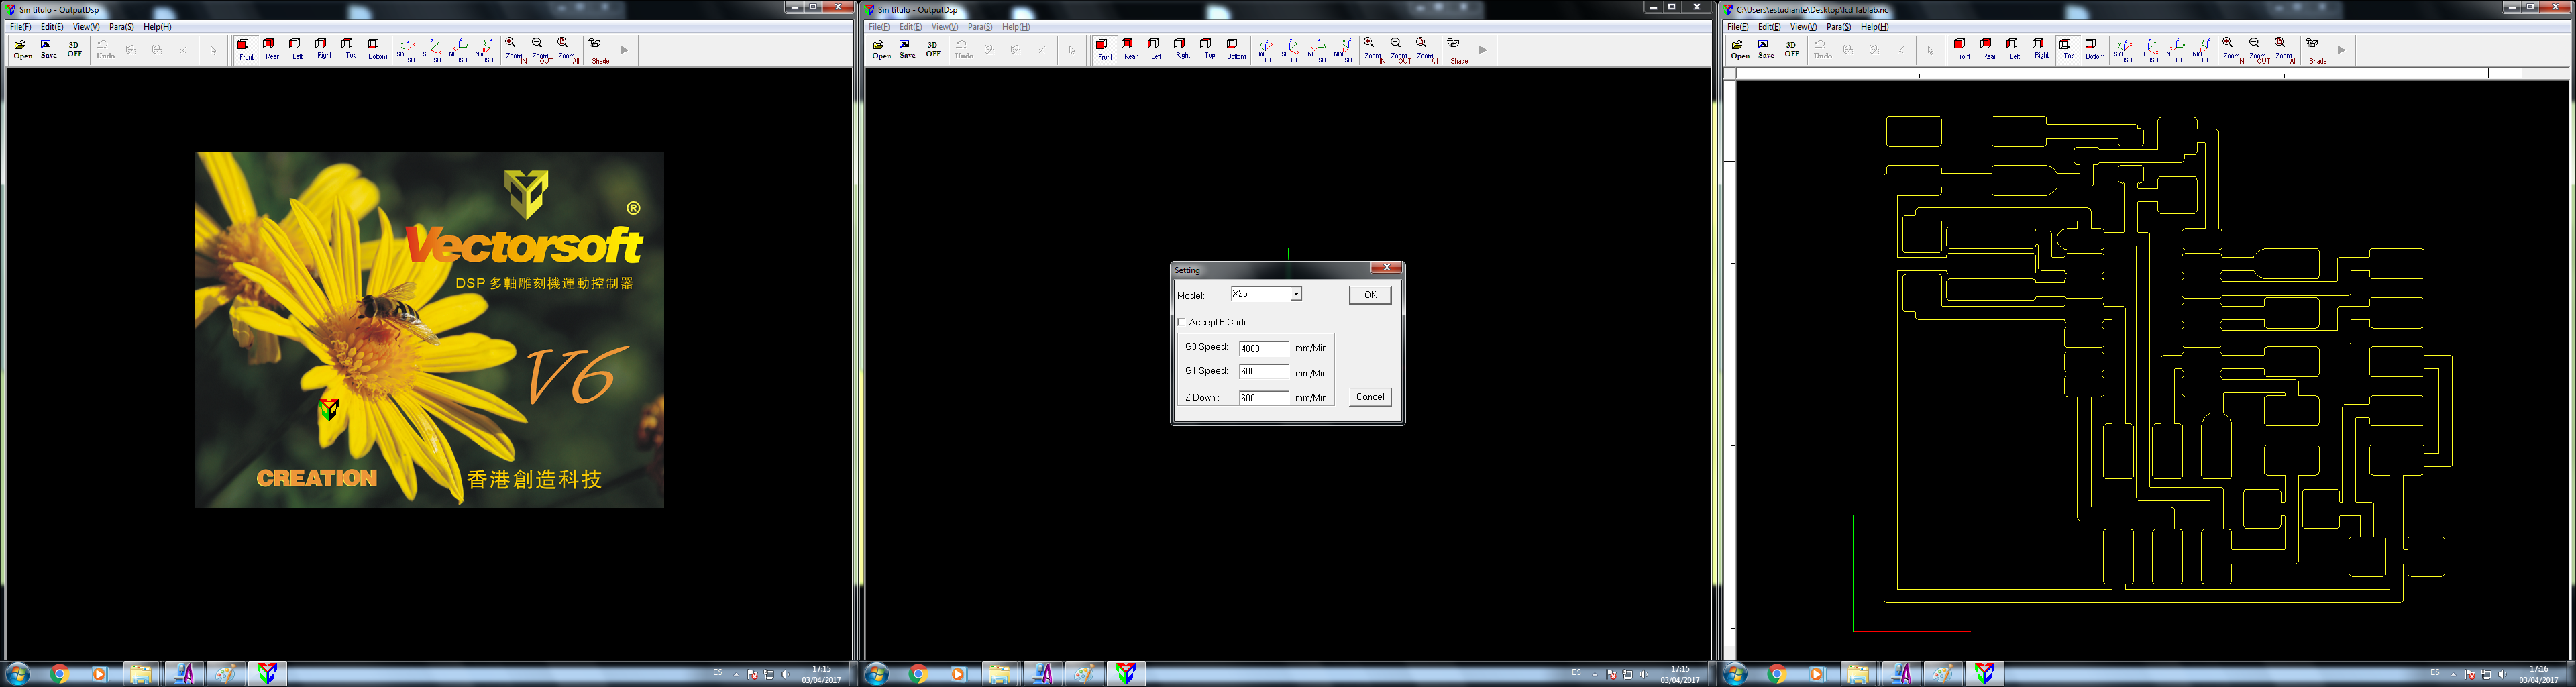Click the Vectorsoft V6 splash image
The width and height of the screenshot is (2576, 687).
pos(429,330)
